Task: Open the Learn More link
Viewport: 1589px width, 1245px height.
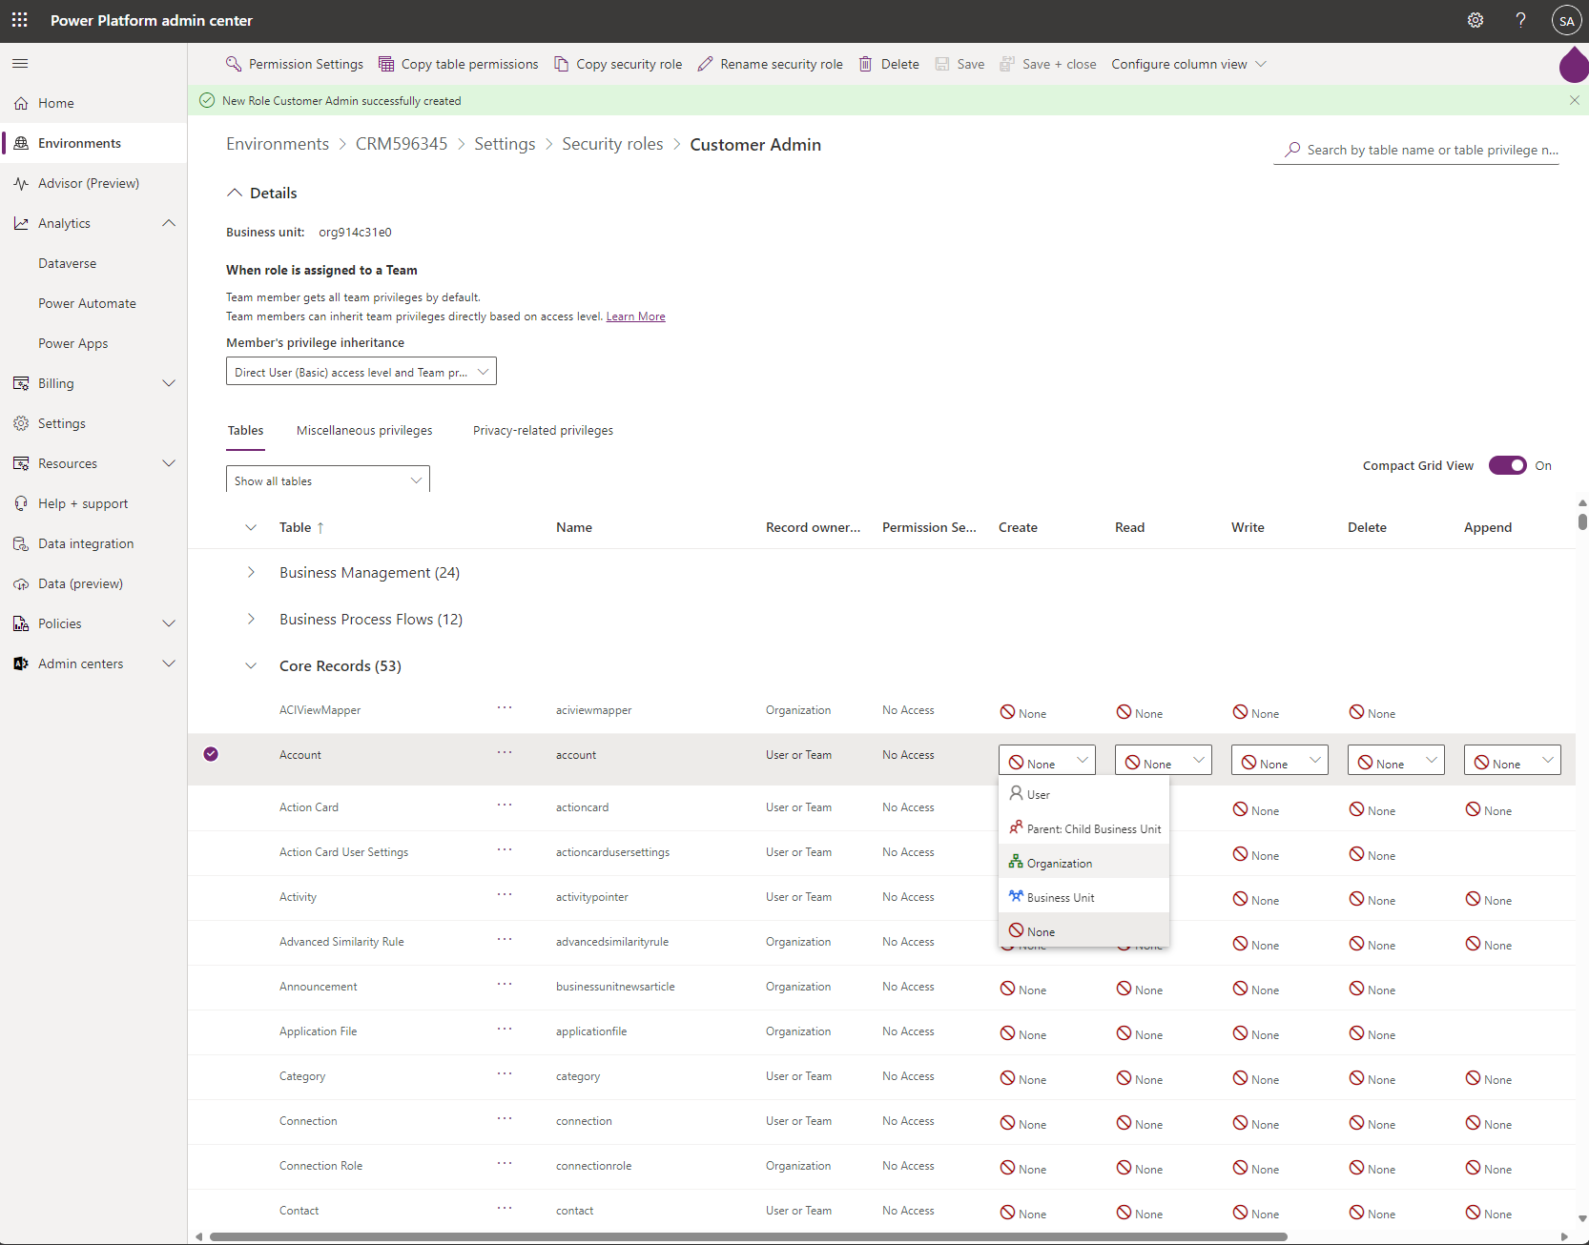Action: 635,316
